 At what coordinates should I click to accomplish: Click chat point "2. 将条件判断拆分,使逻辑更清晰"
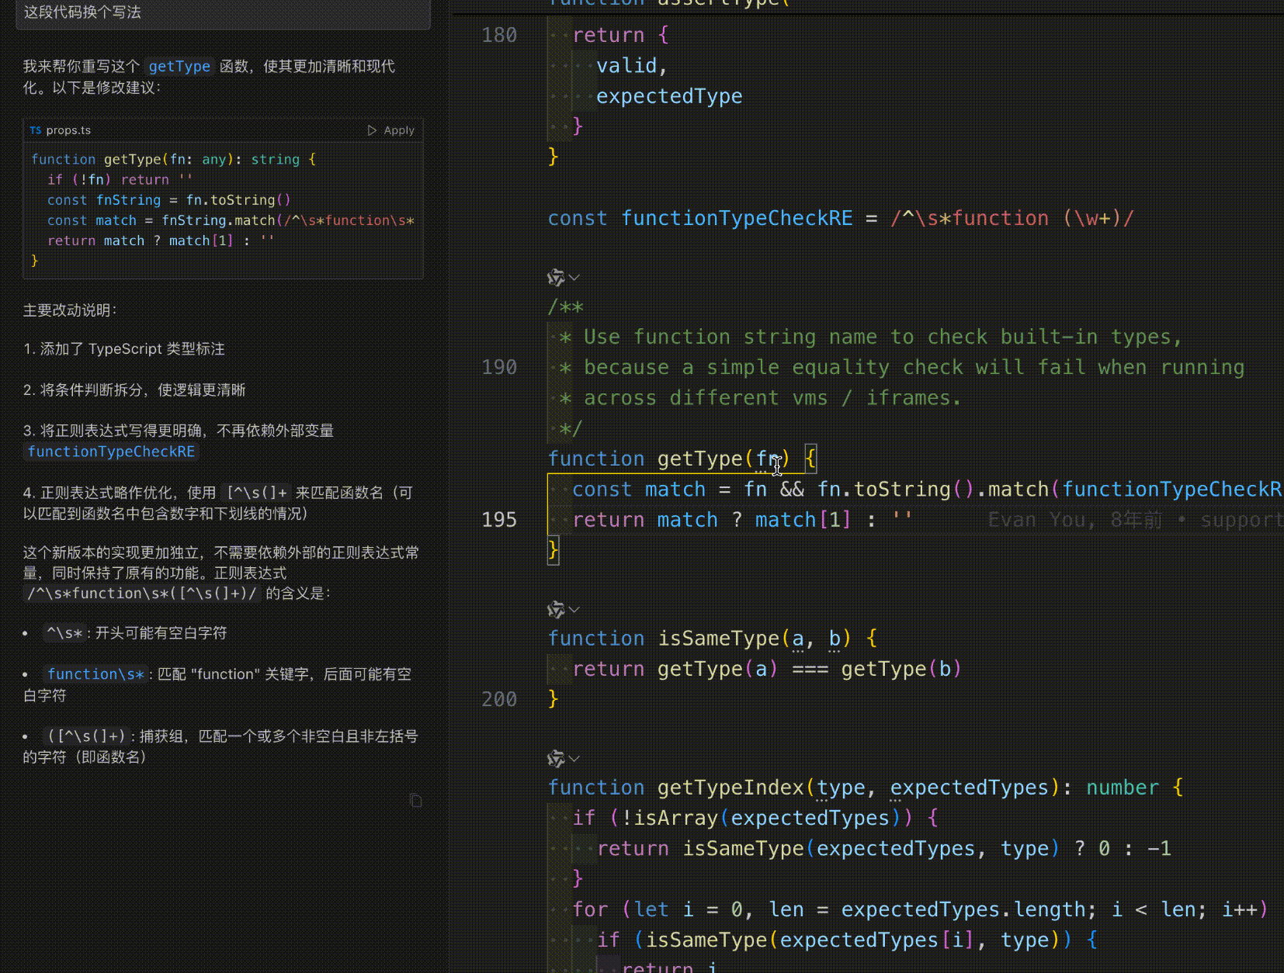pos(134,390)
